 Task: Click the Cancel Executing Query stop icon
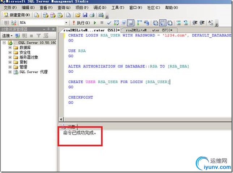[102, 22]
